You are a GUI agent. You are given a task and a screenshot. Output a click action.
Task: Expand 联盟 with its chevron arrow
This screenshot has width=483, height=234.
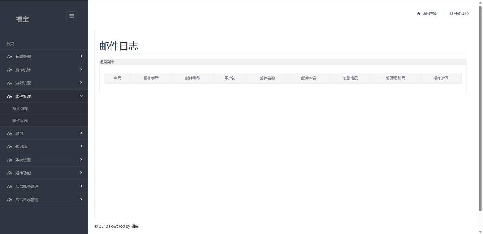tap(81, 133)
